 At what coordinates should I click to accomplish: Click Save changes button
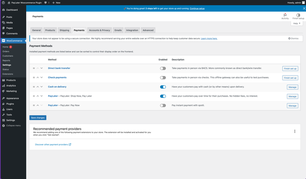(x=38, y=118)
